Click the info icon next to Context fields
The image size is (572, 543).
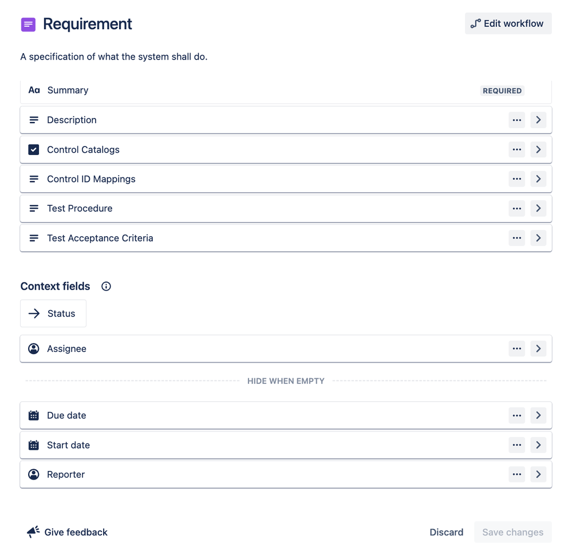click(106, 286)
